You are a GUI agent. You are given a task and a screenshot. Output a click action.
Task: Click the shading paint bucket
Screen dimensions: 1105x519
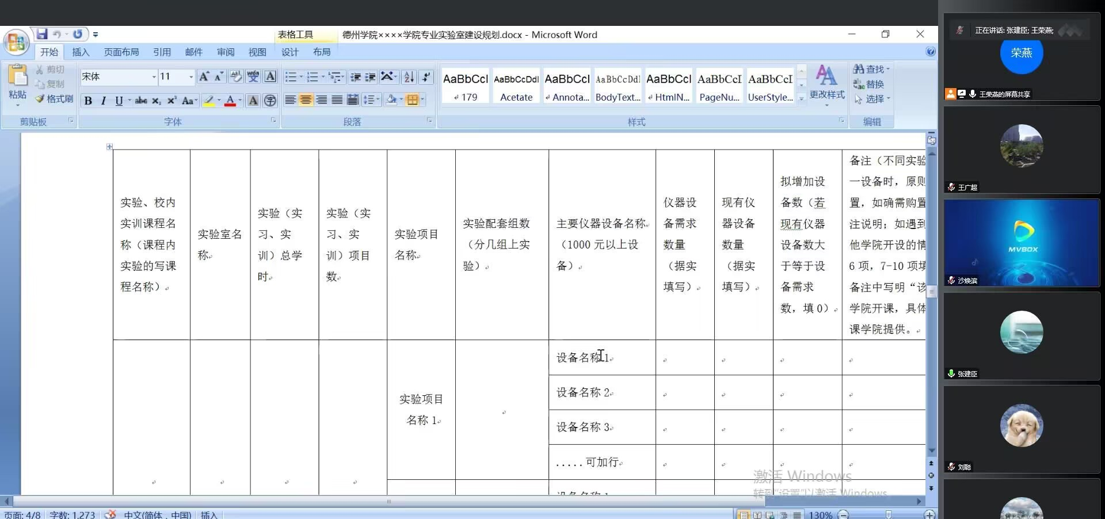tap(391, 100)
